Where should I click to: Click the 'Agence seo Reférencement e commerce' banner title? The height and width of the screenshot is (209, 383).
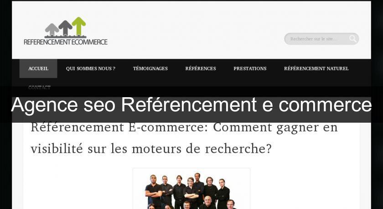pos(191,105)
